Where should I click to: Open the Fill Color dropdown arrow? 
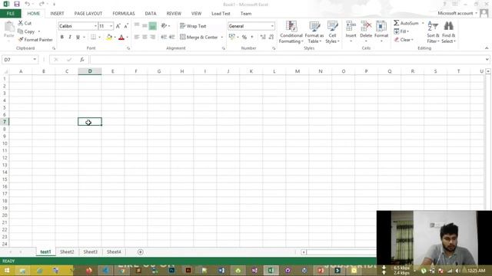tap(115, 38)
